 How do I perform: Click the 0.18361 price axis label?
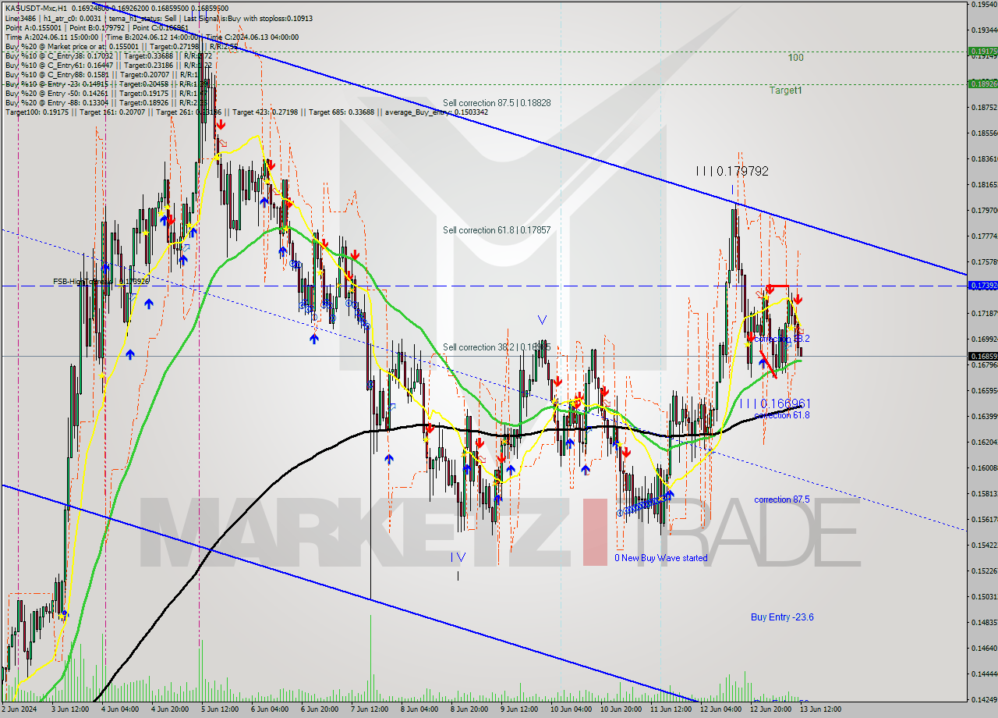[984, 158]
